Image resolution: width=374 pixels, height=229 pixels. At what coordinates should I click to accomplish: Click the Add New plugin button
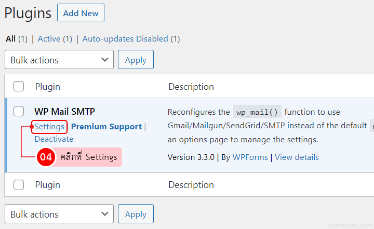coord(81,13)
